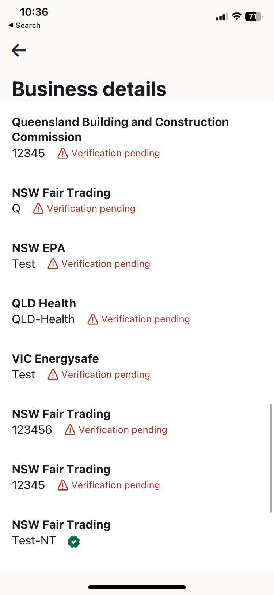274x595 pixels.
Task: Tap warning icon beside license 123456
Action: pos(70,430)
